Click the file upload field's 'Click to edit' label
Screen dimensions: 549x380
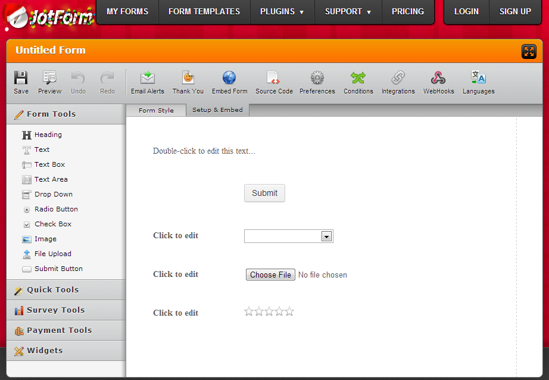coord(176,274)
